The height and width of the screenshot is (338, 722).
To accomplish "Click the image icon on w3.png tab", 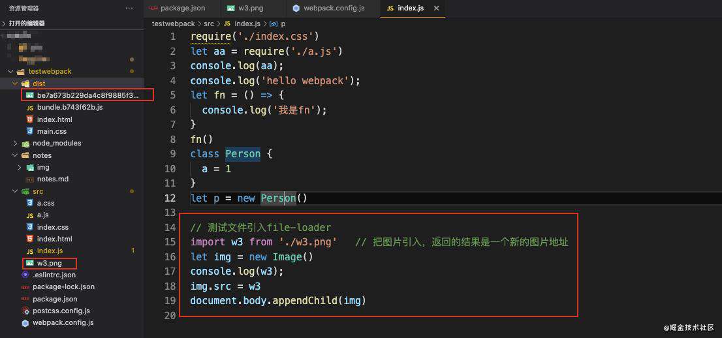I will [x=230, y=8].
